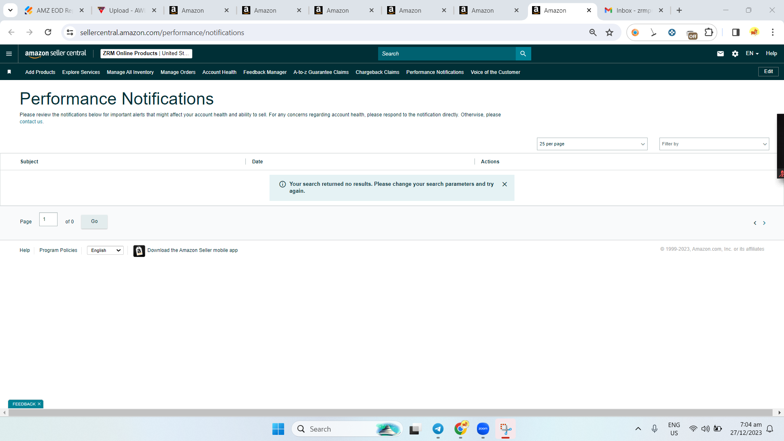Screen dimensions: 784x441
Task: Click the Go page button
Action: tap(94, 222)
